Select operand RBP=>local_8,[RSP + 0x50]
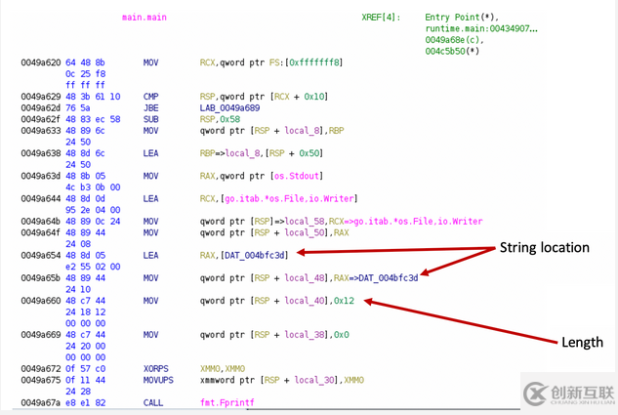Viewport: 618px width, 415px height. [x=262, y=153]
